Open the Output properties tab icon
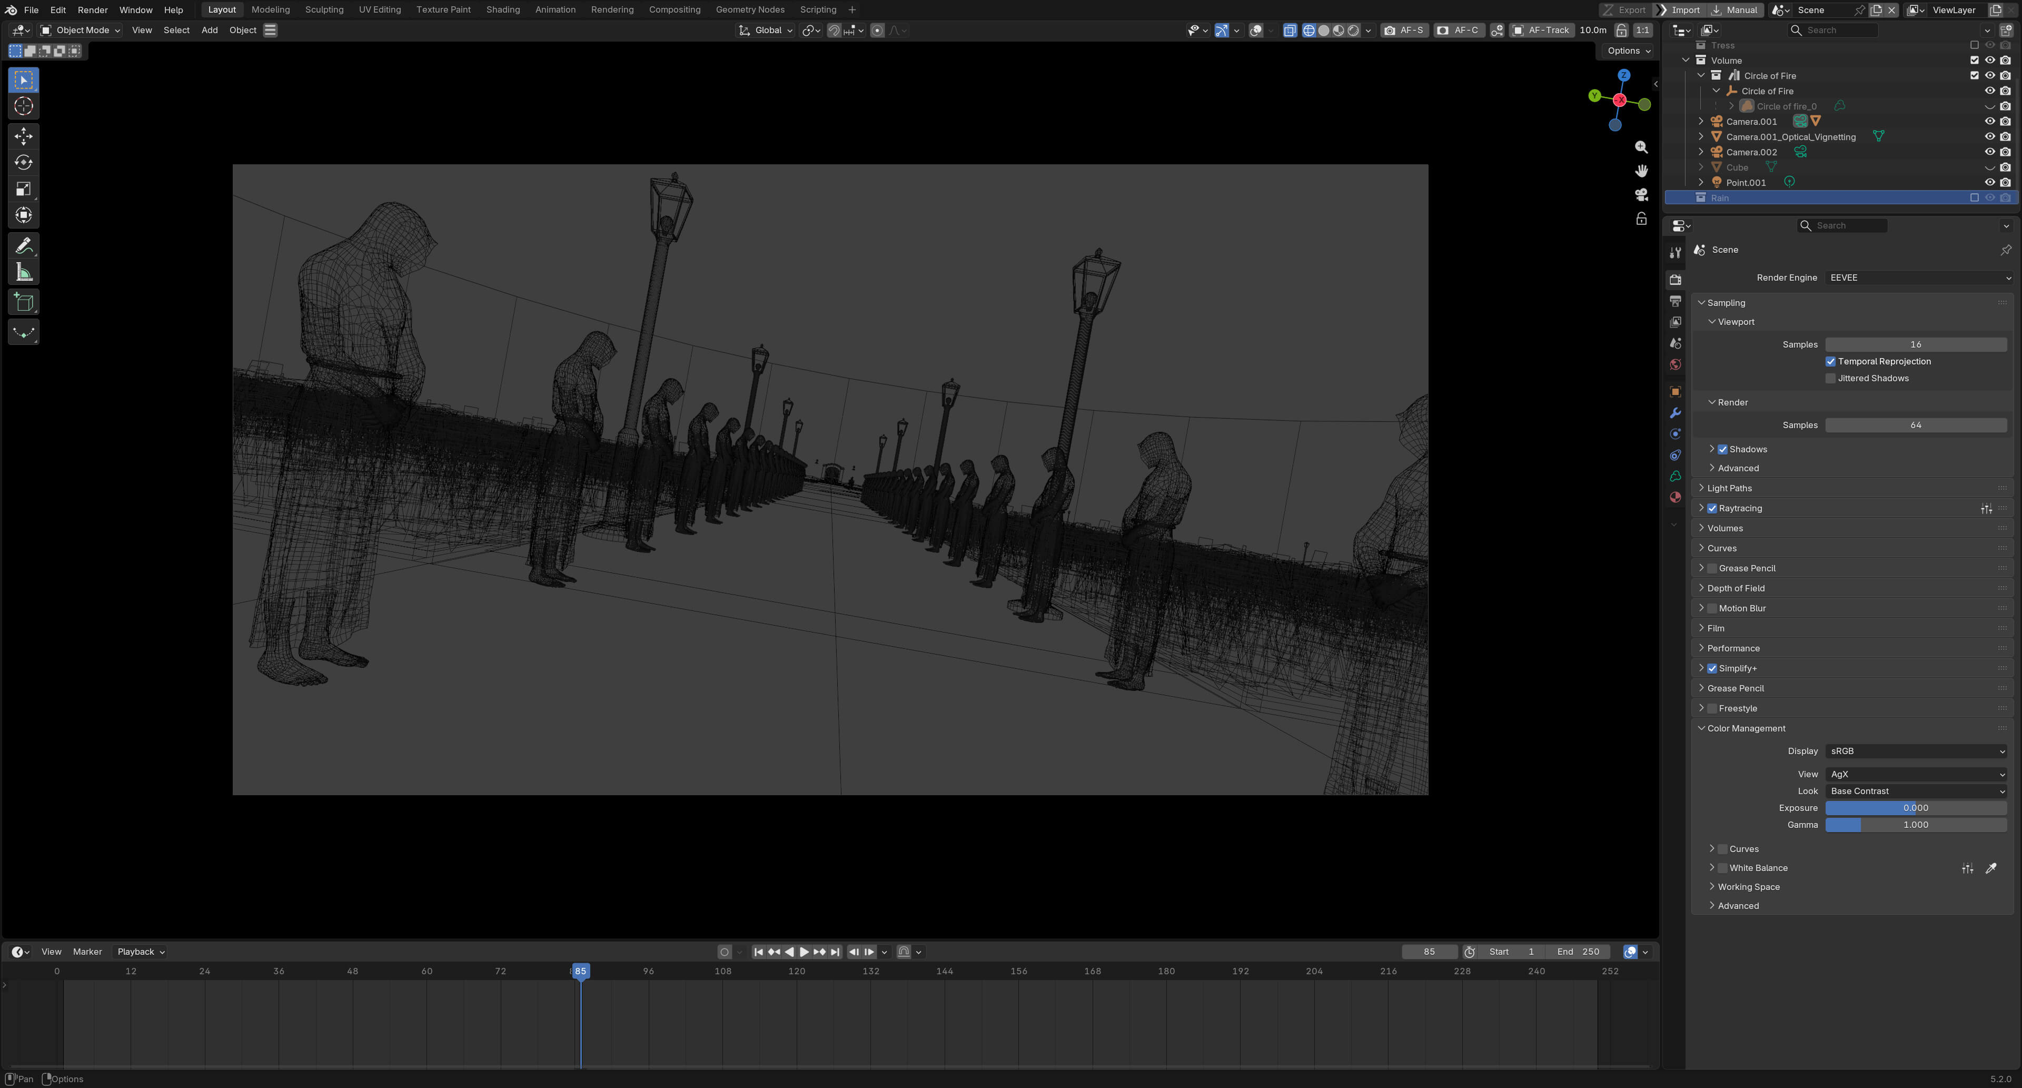Viewport: 2022px width, 1088px height. [1675, 301]
